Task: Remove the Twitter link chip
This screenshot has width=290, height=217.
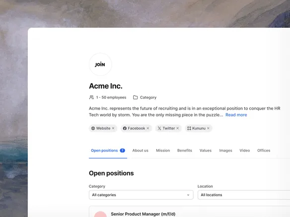Action: (178, 128)
